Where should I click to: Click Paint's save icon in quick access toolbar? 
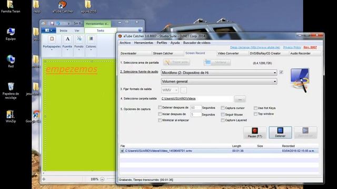pos(52,23)
